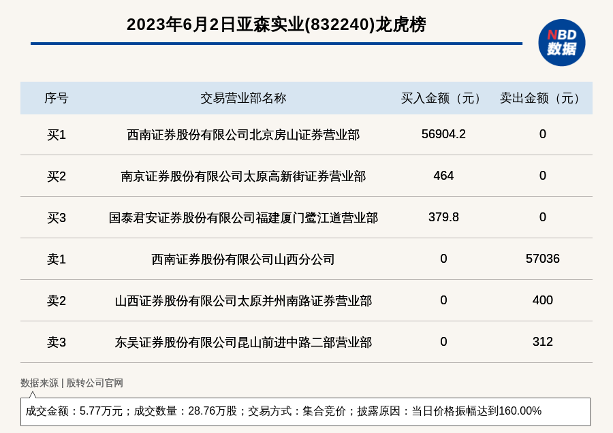Click the 数据来源 股转公司官网 text
The width and height of the screenshot is (613, 433).
[x=72, y=383]
